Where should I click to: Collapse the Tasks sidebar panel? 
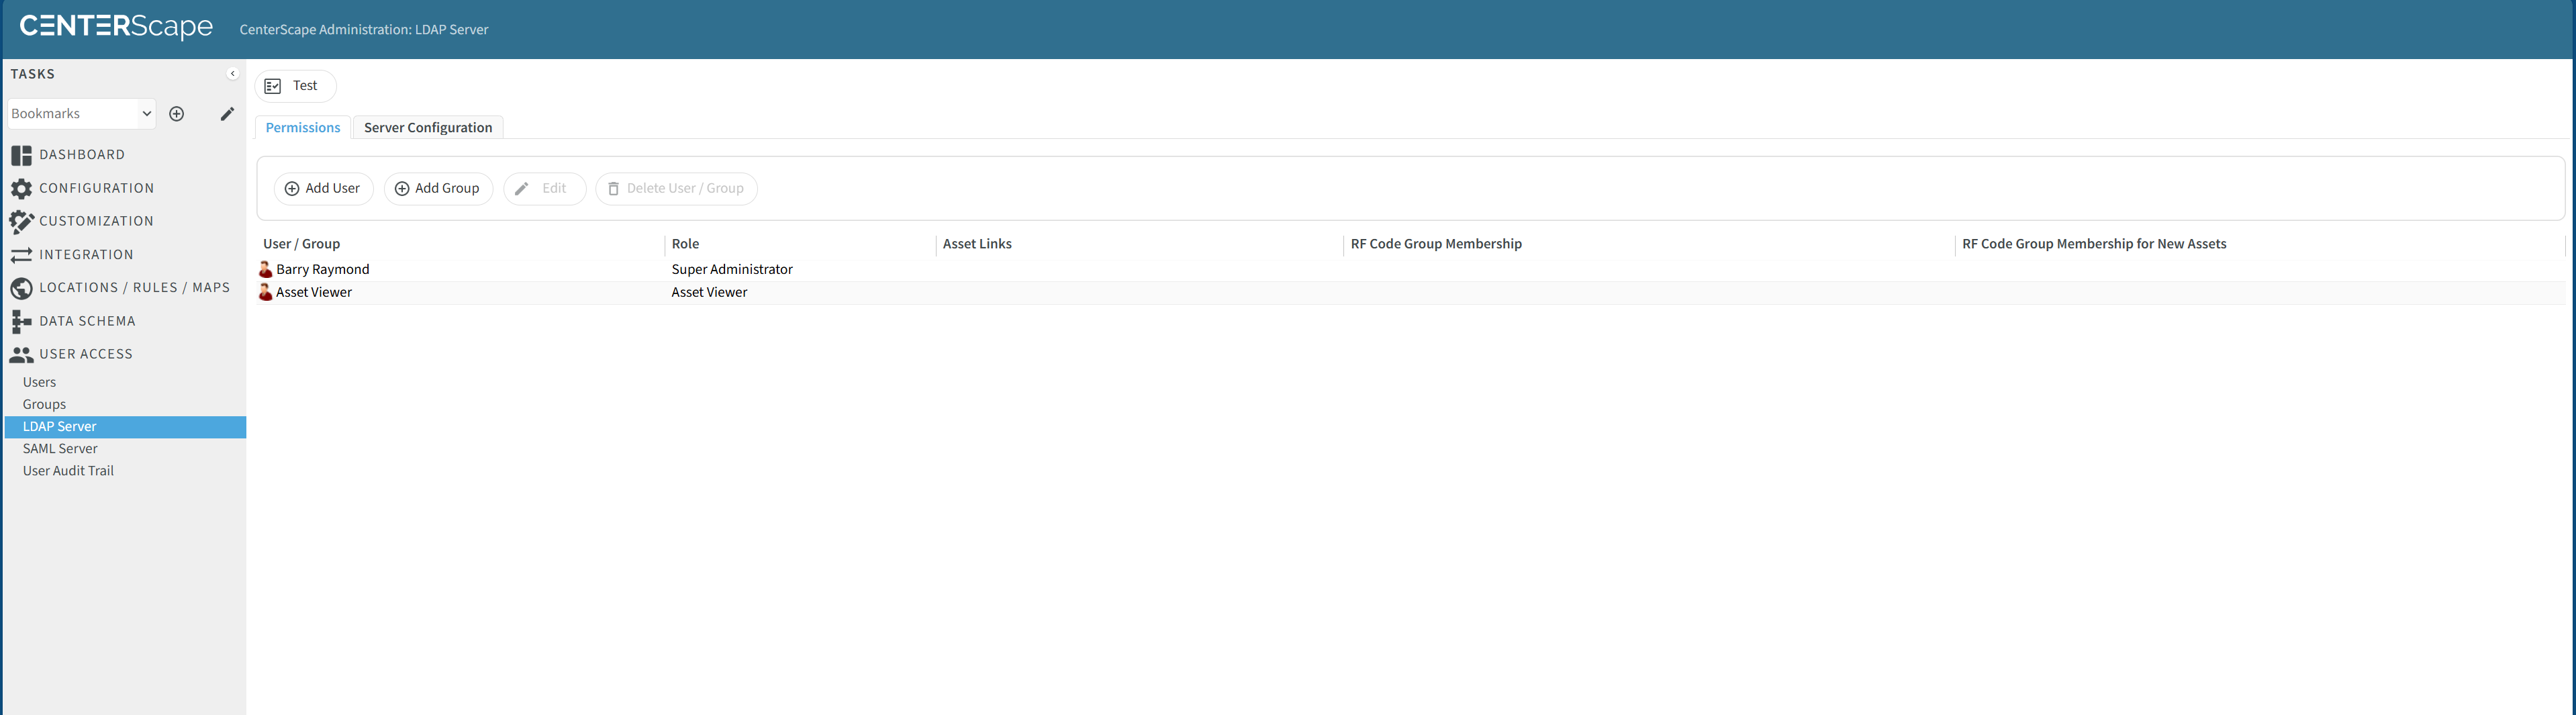[x=232, y=74]
